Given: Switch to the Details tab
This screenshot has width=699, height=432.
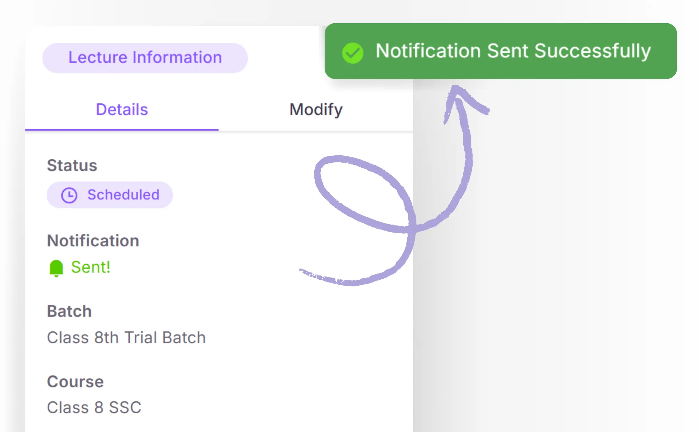Looking at the screenshot, I should [x=122, y=109].
